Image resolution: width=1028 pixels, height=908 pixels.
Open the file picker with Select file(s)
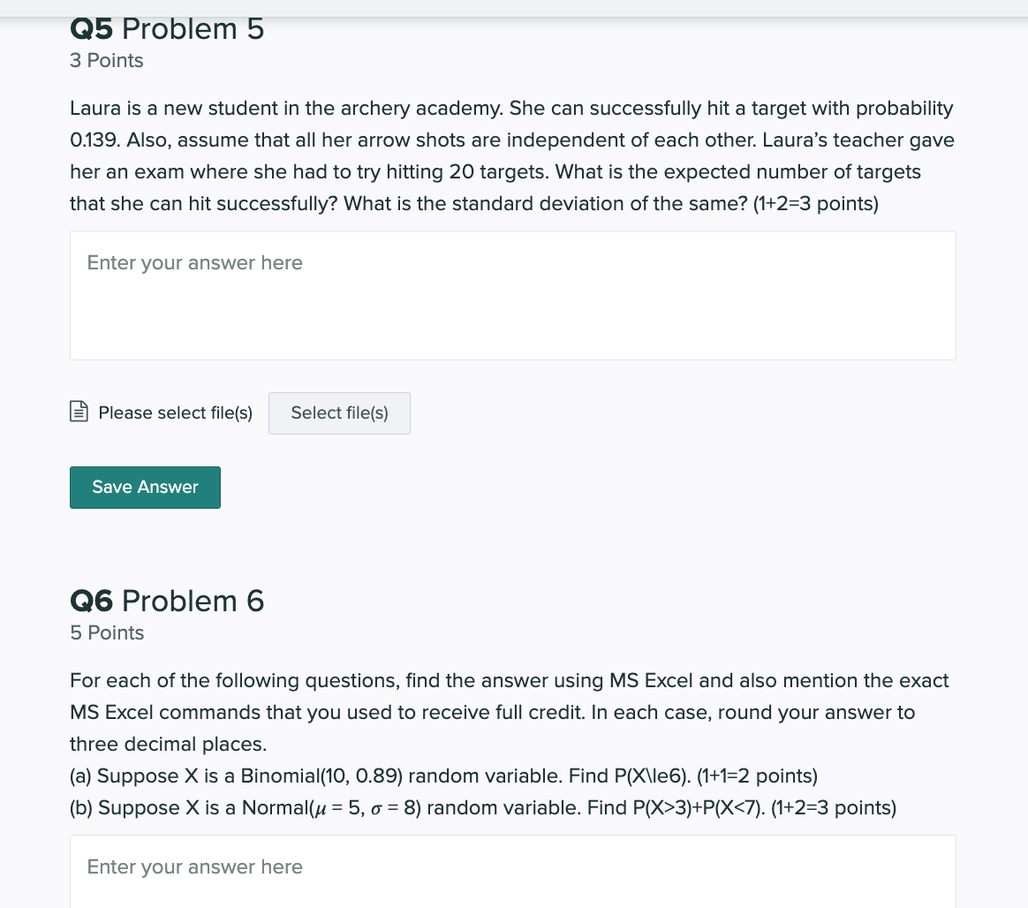pos(339,412)
